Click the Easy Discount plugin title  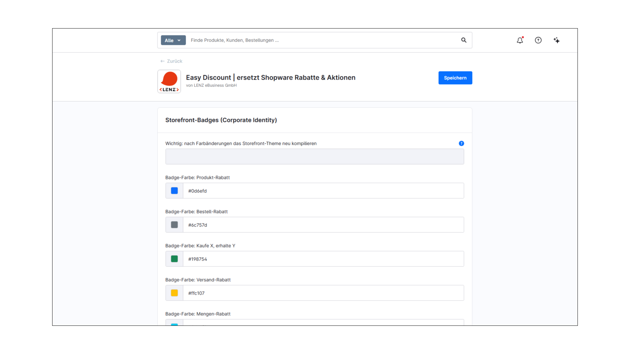click(271, 77)
